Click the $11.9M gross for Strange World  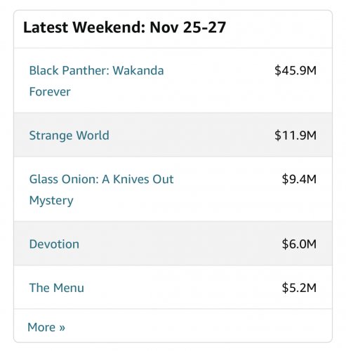(295, 135)
